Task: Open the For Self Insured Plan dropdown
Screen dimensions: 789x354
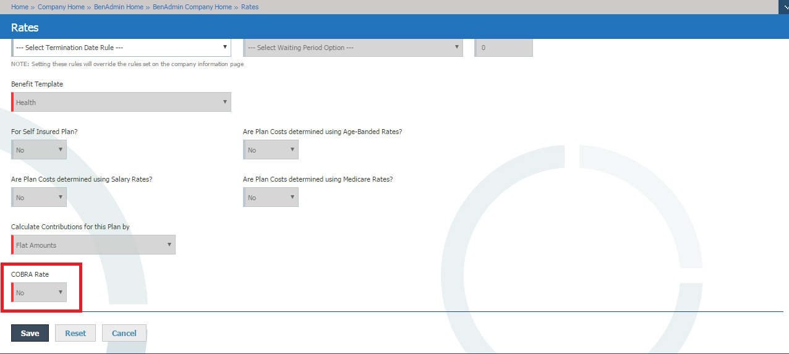Action: click(x=39, y=150)
